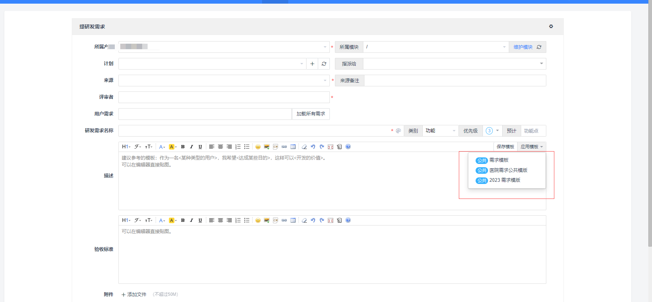Insert a bulleted list in 描述 editor
Image resolution: width=652 pixels, height=302 pixels.
(247, 147)
